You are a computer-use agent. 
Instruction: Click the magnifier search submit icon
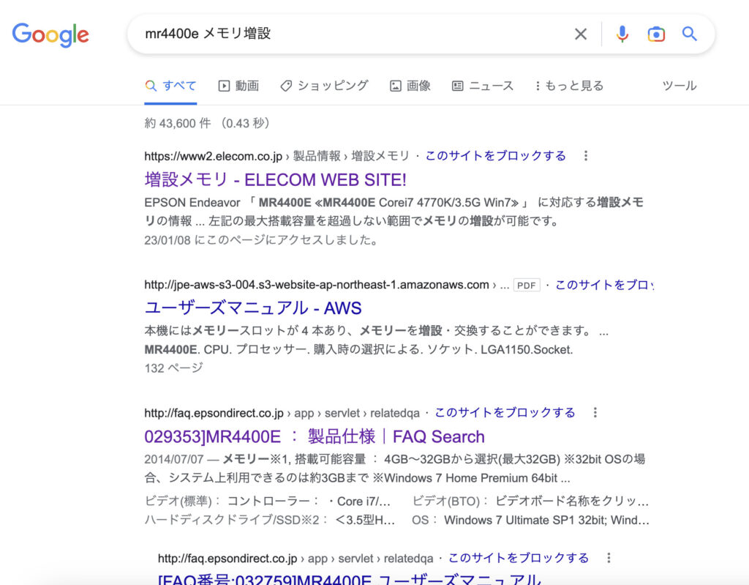689,34
